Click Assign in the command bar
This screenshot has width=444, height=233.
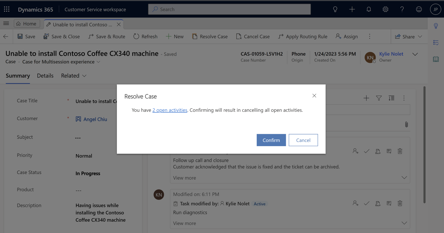click(x=347, y=37)
